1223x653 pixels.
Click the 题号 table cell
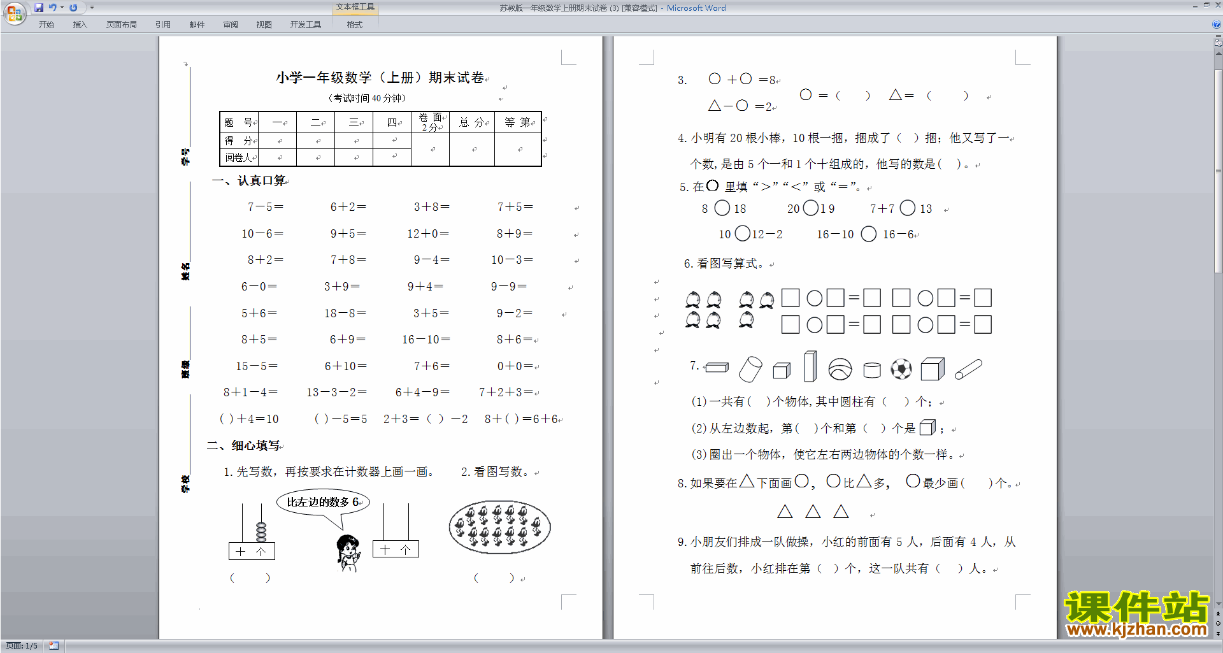coord(239,122)
